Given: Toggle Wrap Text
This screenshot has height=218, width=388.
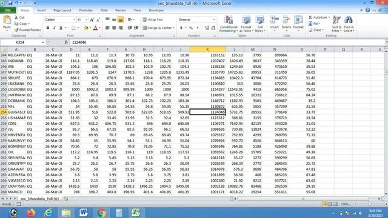Looking at the screenshot, I should pos(153,20).
